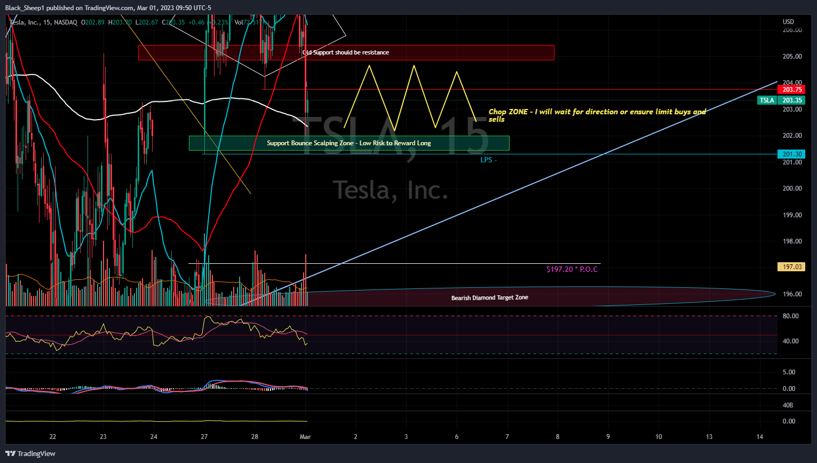Click the date 6 on the time axis

tap(457, 437)
